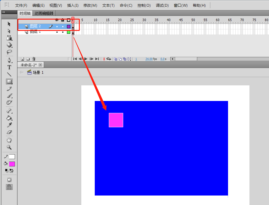Toggle Object Drawing mode

pyautogui.click(x=9, y=180)
